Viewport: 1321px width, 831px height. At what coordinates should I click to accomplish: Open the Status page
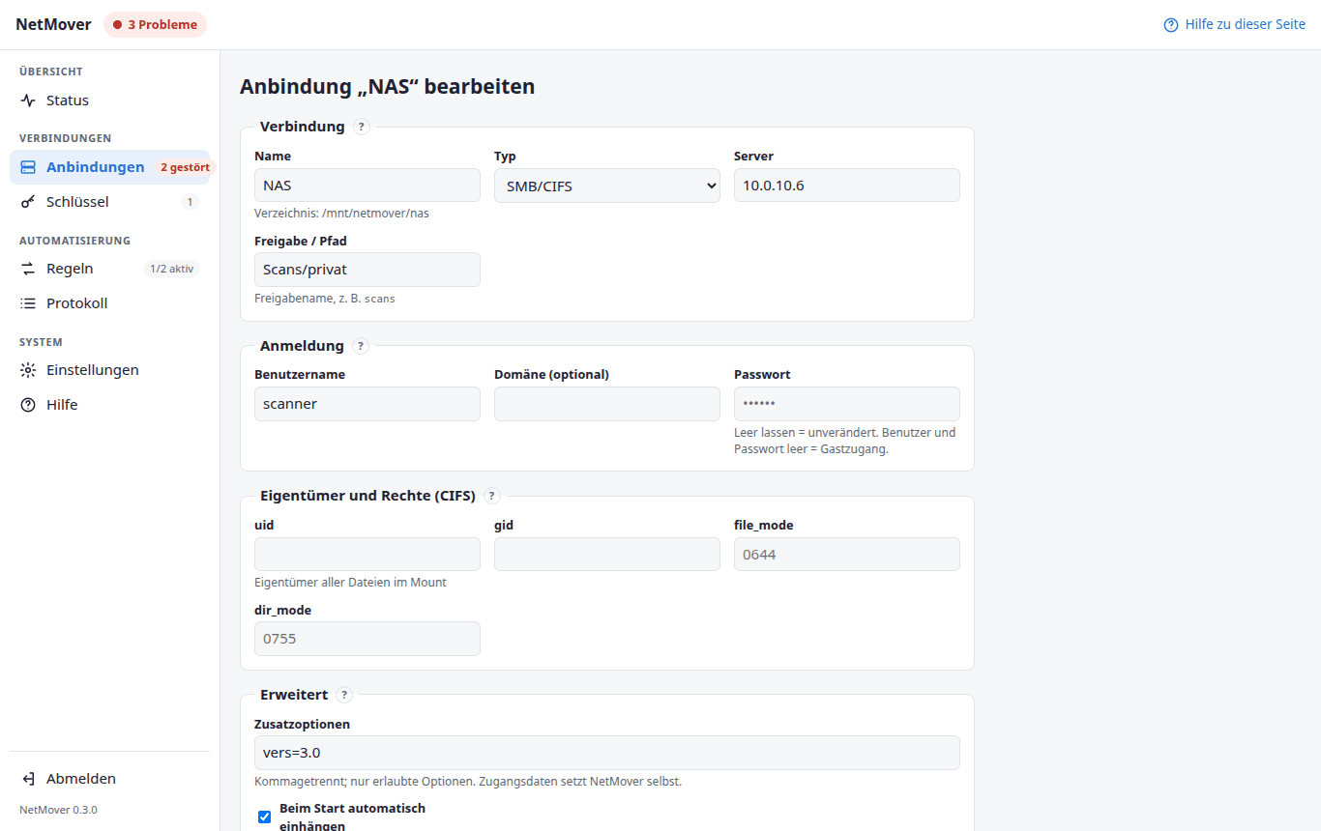[x=109, y=100]
